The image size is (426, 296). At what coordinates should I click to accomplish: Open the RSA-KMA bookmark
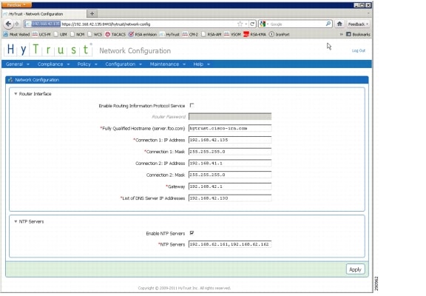(x=255, y=35)
